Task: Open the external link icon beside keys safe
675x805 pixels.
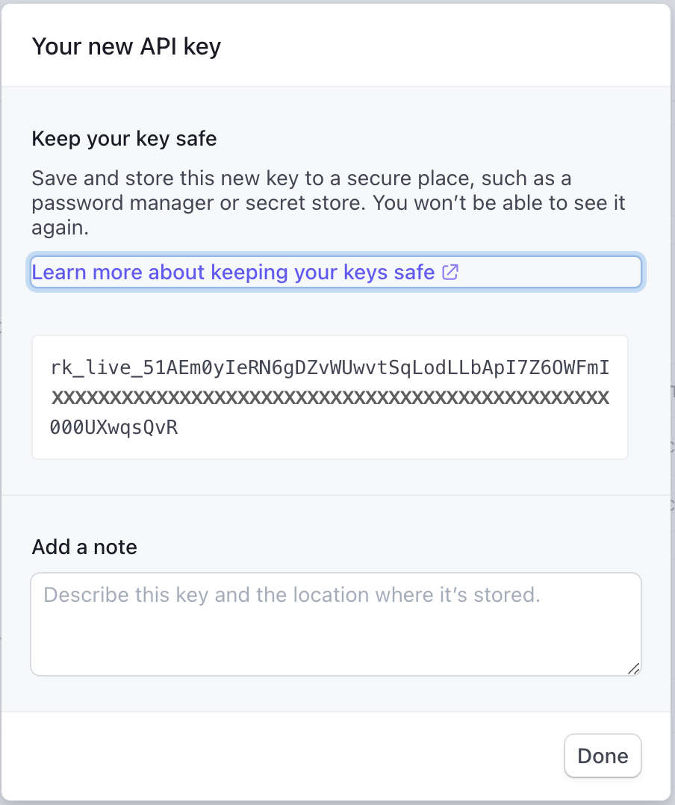Action: [450, 273]
